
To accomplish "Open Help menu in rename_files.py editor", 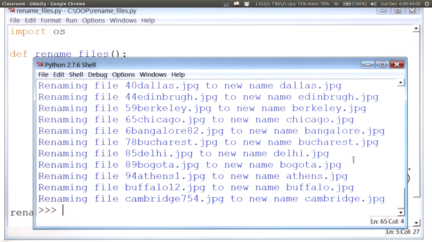I will click(x=148, y=20).
